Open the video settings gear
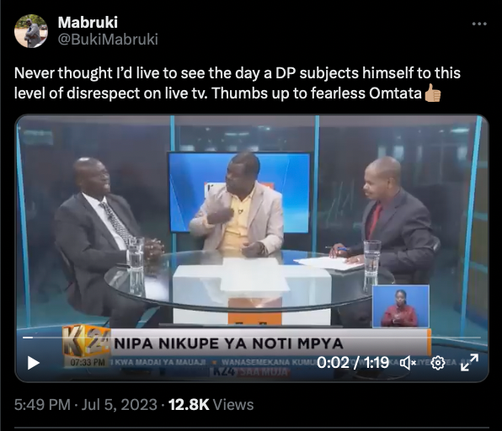The height and width of the screenshot is (431, 502). click(x=438, y=363)
